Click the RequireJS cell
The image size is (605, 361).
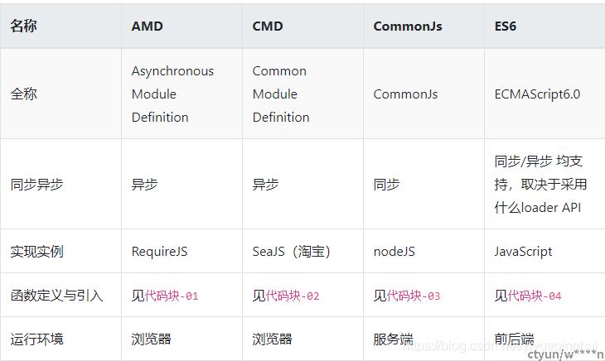pos(159,251)
